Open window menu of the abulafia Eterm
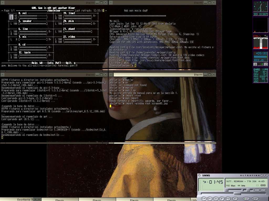This screenshot has width=269, height=201. pos(111,75)
